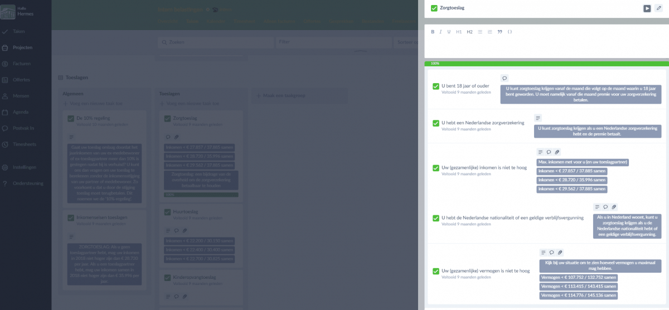The image size is (669, 310).
Task: Click description icon above Nederlandse zorgverzekering note
Action: coord(538,118)
